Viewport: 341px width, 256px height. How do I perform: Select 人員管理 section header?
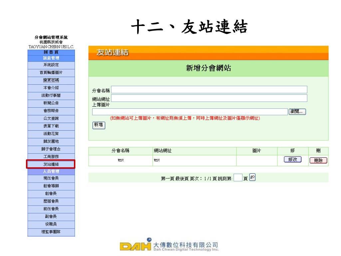[x=51, y=172]
